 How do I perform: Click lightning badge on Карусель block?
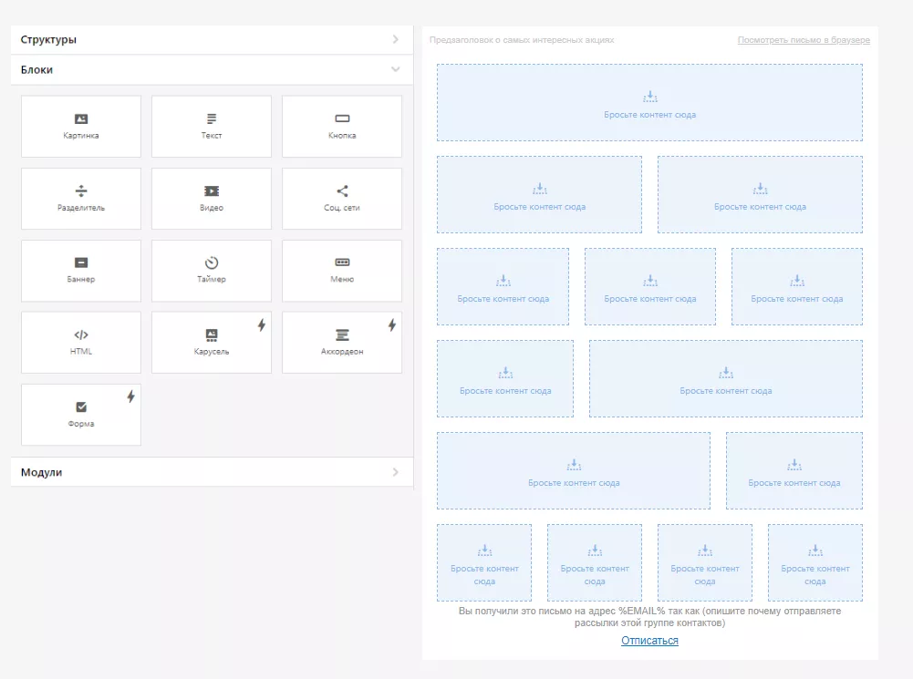[x=262, y=324]
